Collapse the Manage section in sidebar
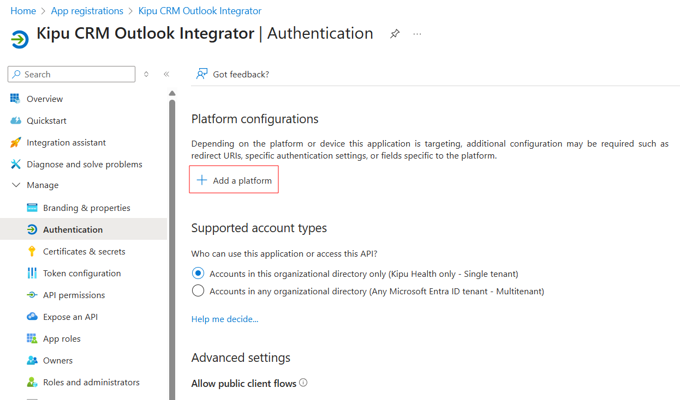680x400 pixels. 16,185
